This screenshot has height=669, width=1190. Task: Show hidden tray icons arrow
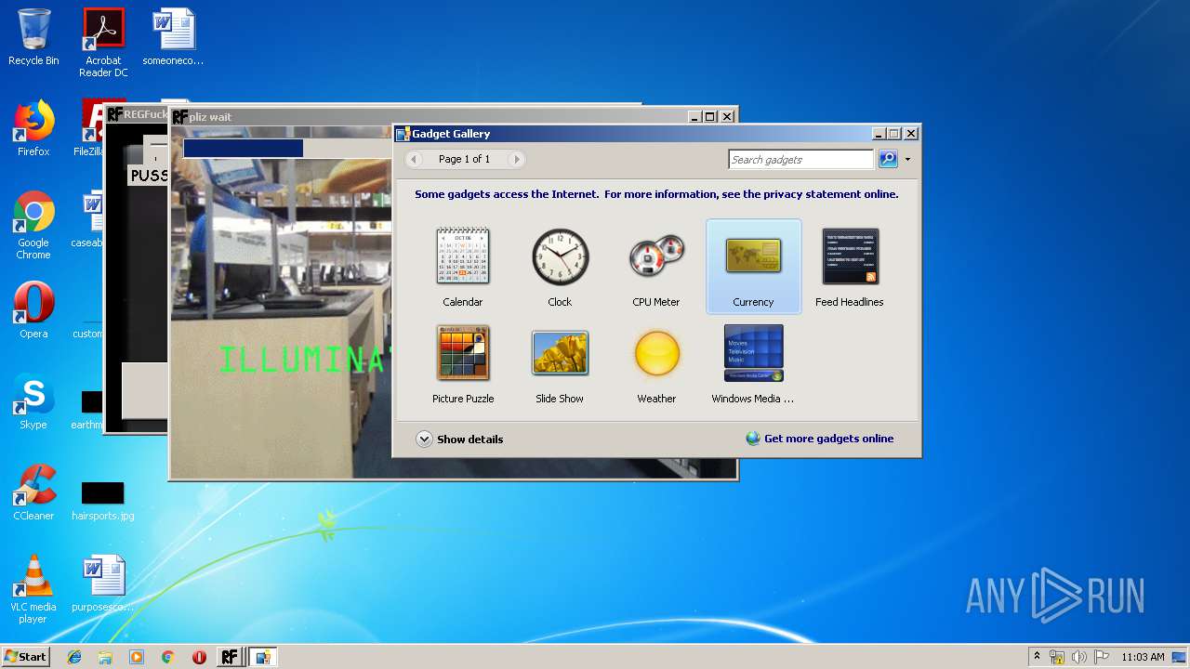1037,657
